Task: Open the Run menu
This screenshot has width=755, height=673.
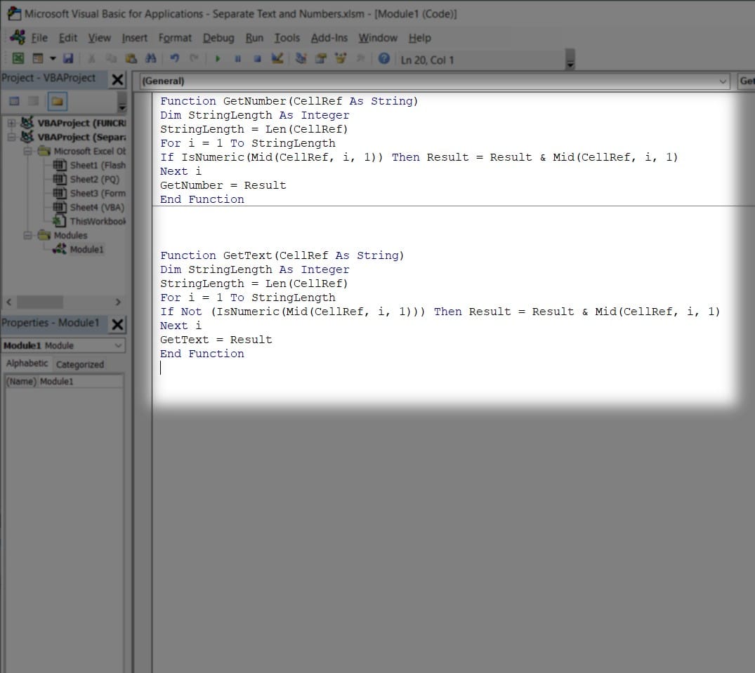Action: point(254,38)
